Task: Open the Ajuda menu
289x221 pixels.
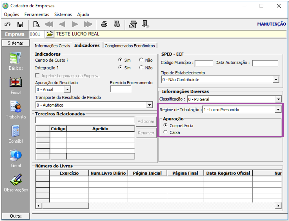Action: click(x=83, y=14)
